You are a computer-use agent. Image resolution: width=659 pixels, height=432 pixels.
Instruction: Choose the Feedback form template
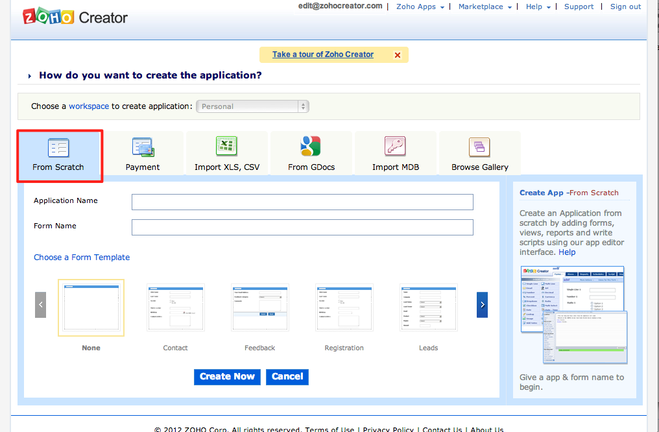(259, 308)
